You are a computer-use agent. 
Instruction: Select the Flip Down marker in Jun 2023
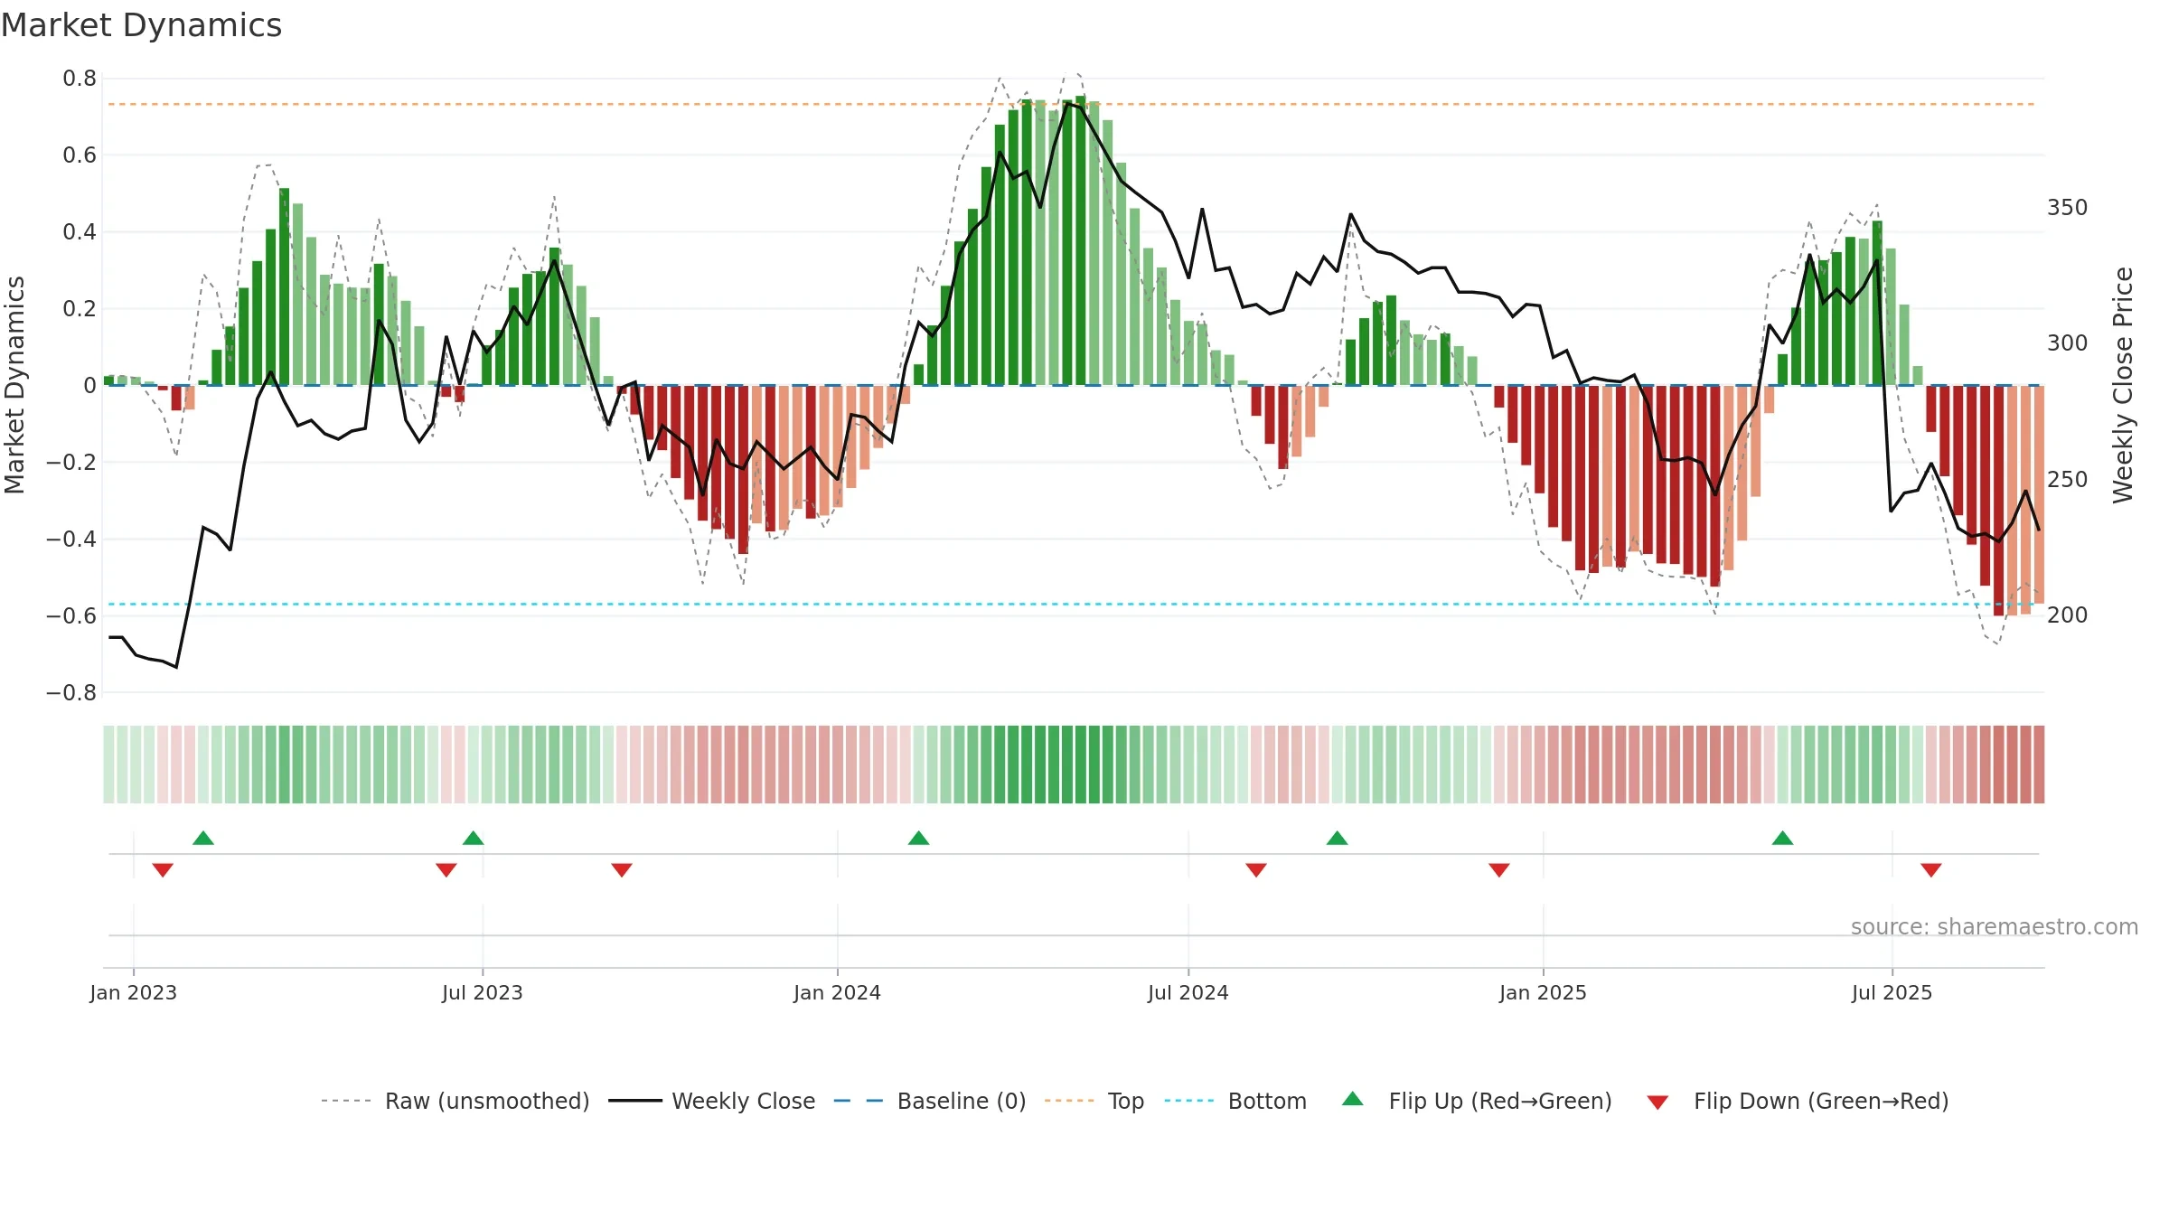446,870
